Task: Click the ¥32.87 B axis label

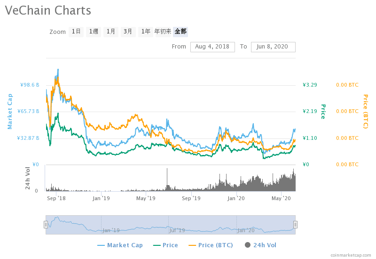Action: pos(28,138)
